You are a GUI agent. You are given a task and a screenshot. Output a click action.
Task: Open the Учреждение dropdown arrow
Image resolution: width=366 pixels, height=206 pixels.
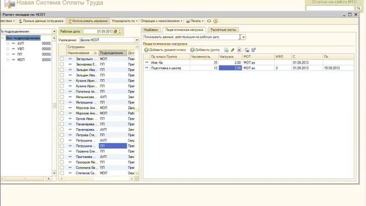click(137, 40)
